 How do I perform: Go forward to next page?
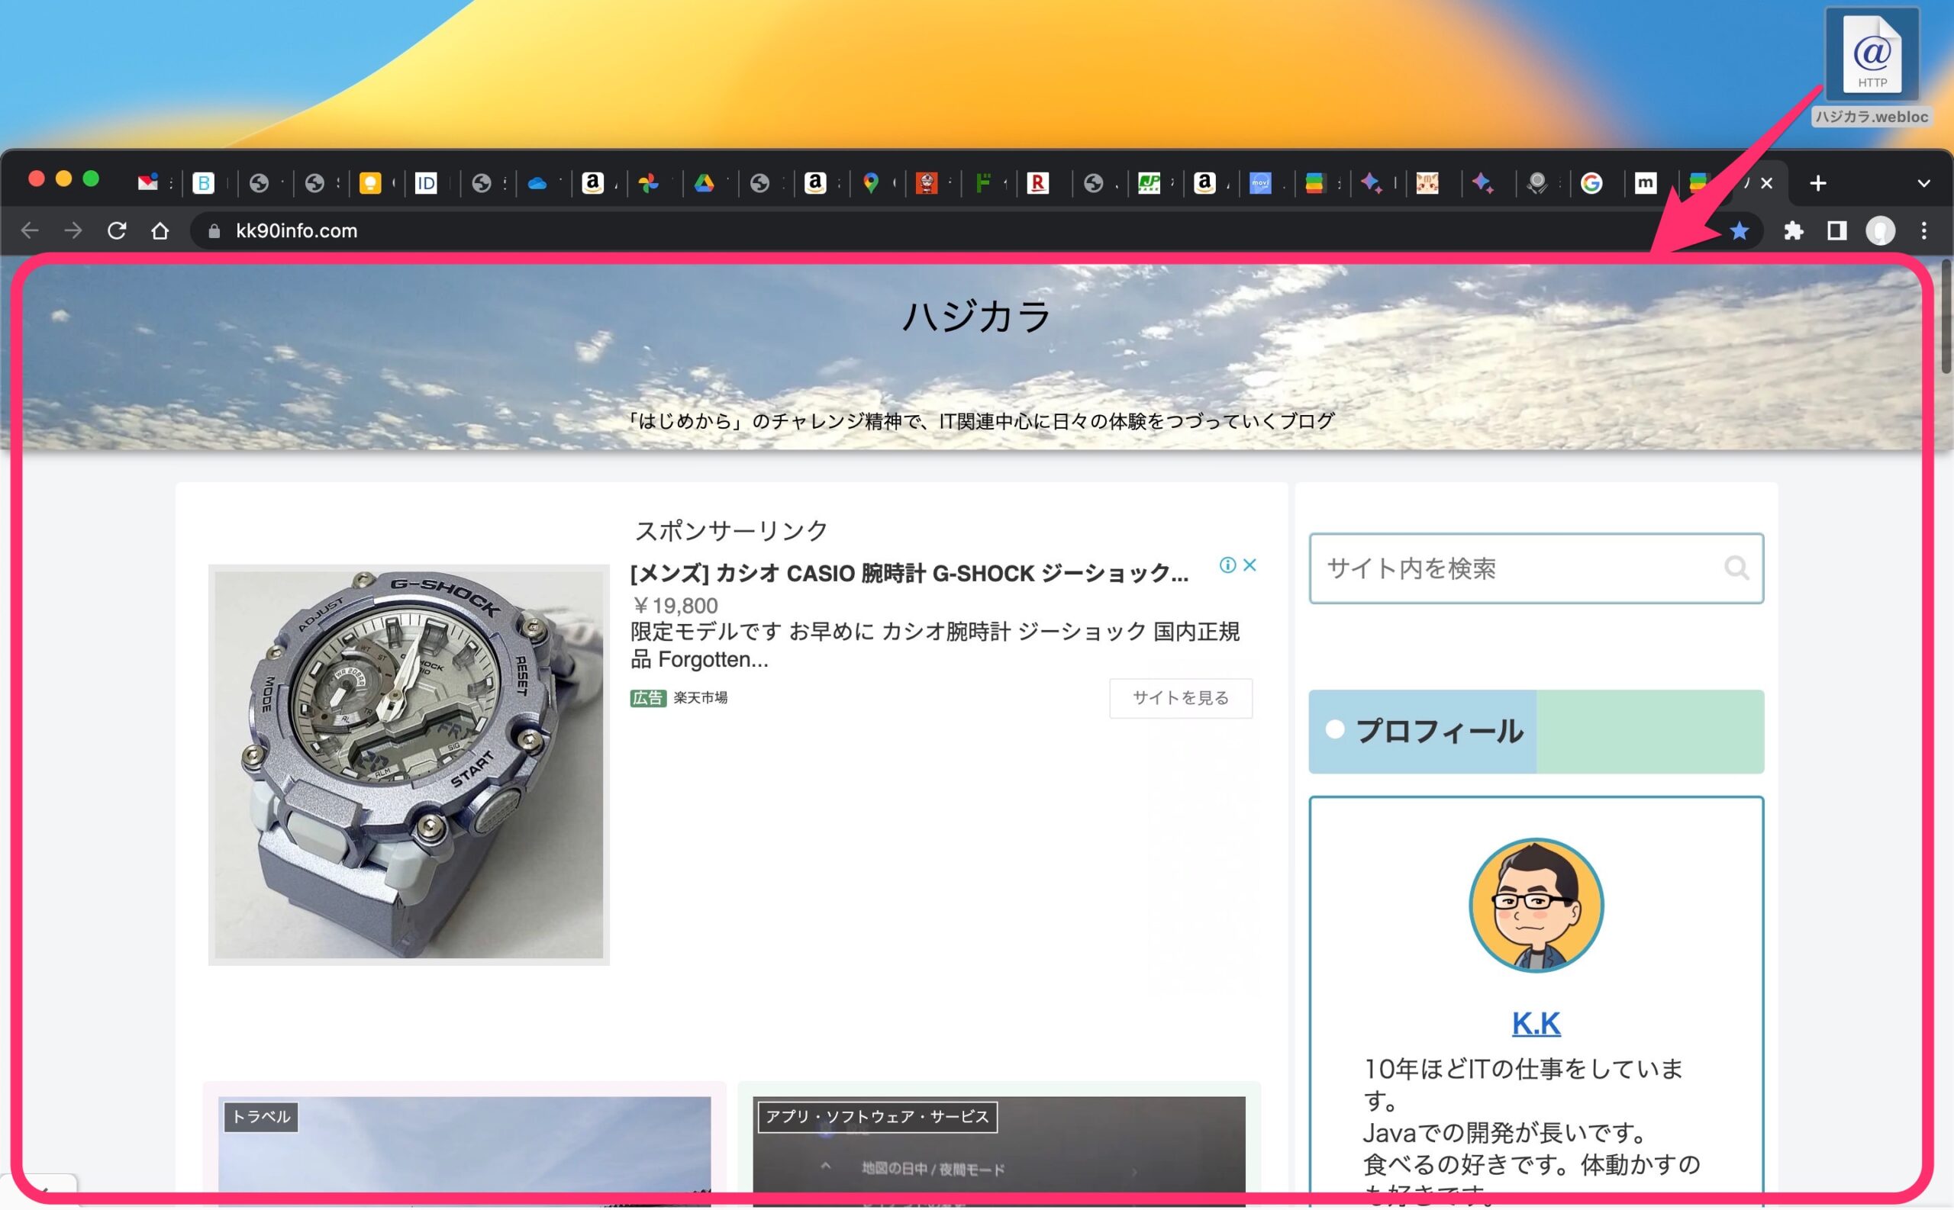[x=73, y=230]
